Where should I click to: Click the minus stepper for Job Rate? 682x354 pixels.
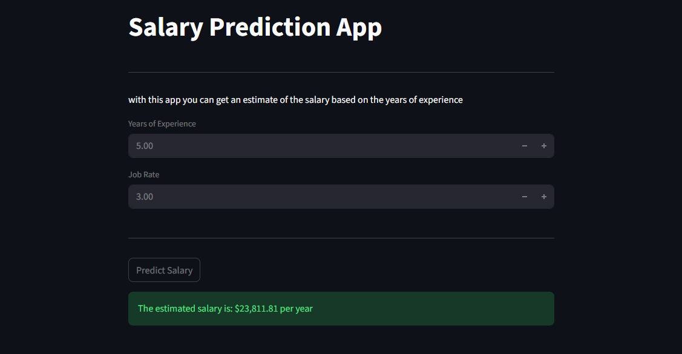pyautogui.click(x=524, y=196)
